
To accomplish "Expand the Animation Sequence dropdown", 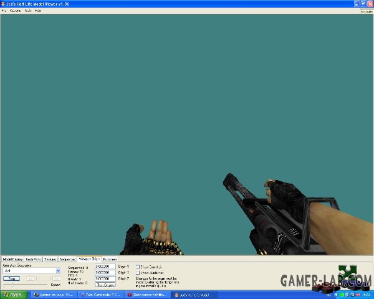I will [x=58, y=271].
